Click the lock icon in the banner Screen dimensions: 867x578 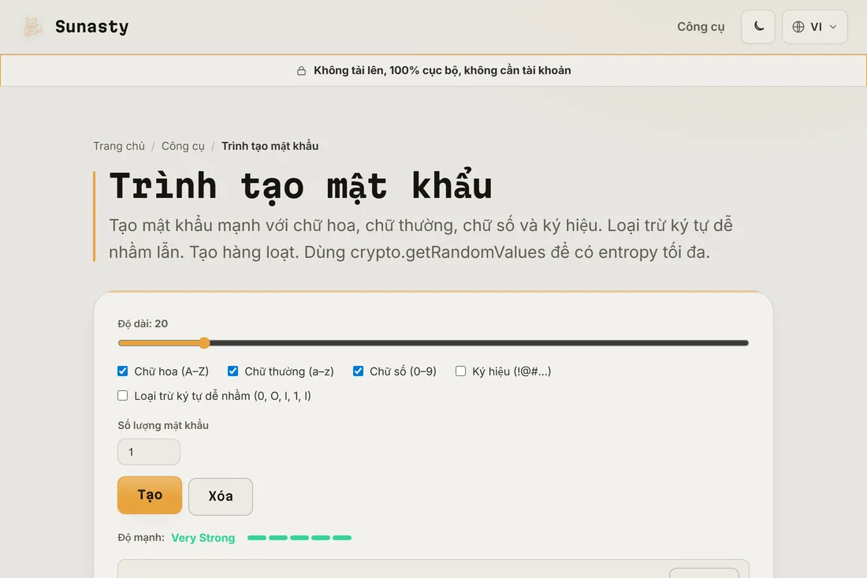[x=301, y=71]
